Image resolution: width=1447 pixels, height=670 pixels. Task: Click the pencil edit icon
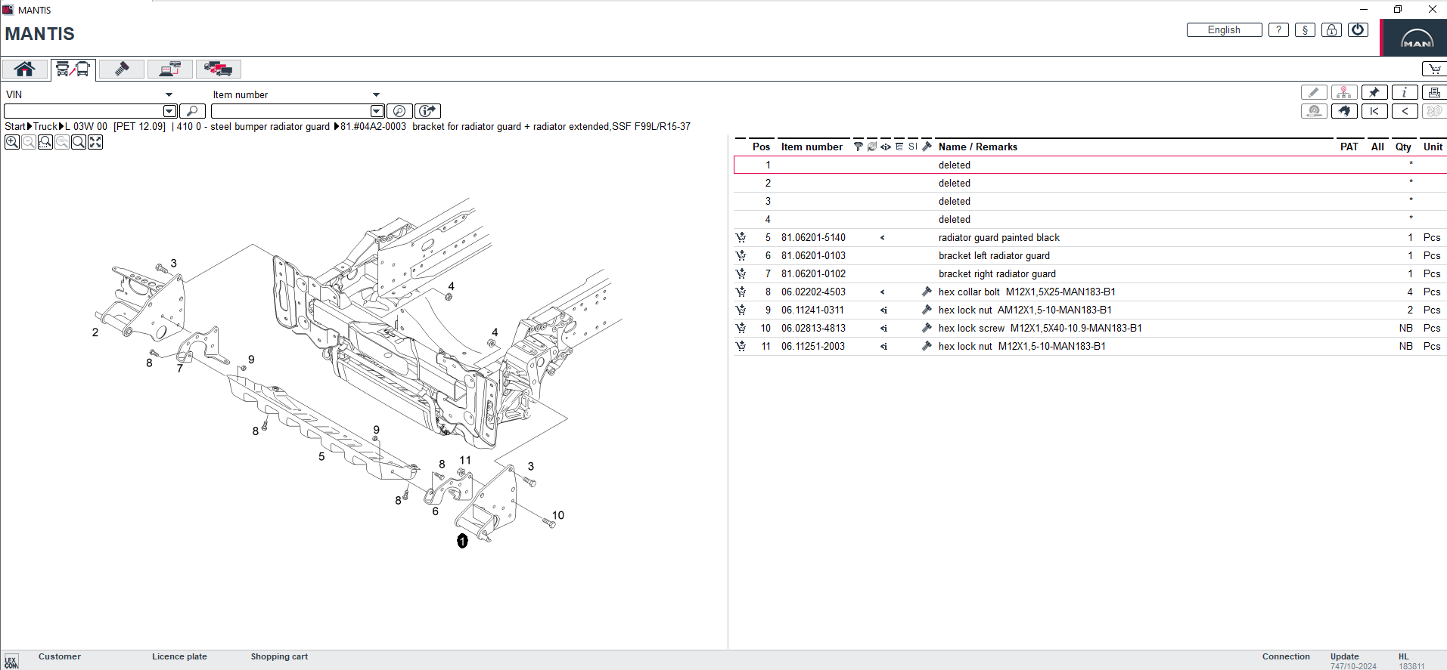1314,92
